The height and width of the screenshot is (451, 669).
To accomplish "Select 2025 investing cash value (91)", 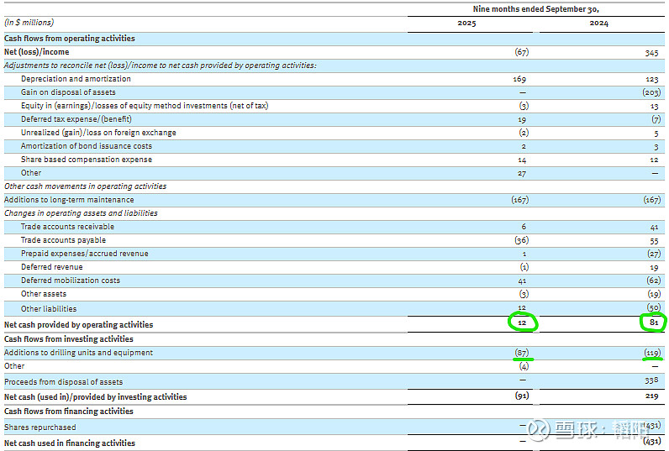I will click(522, 396).
